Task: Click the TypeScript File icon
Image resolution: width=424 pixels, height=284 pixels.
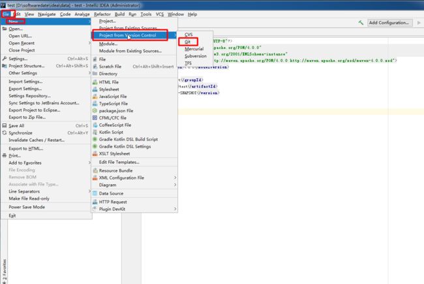Action: tap(95, 103)
